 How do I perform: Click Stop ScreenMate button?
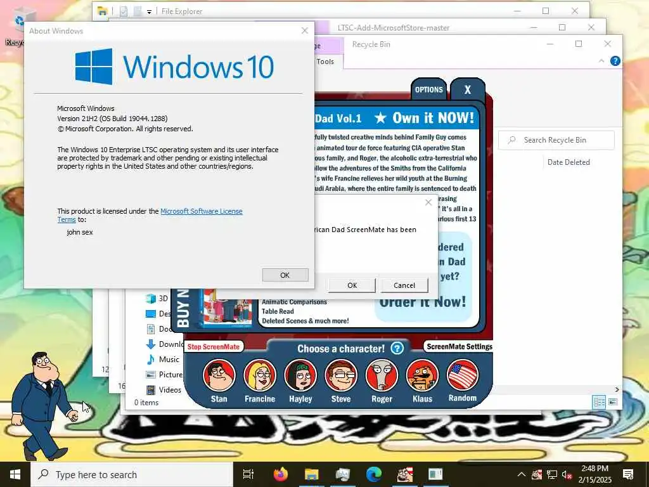pos(214,347)
